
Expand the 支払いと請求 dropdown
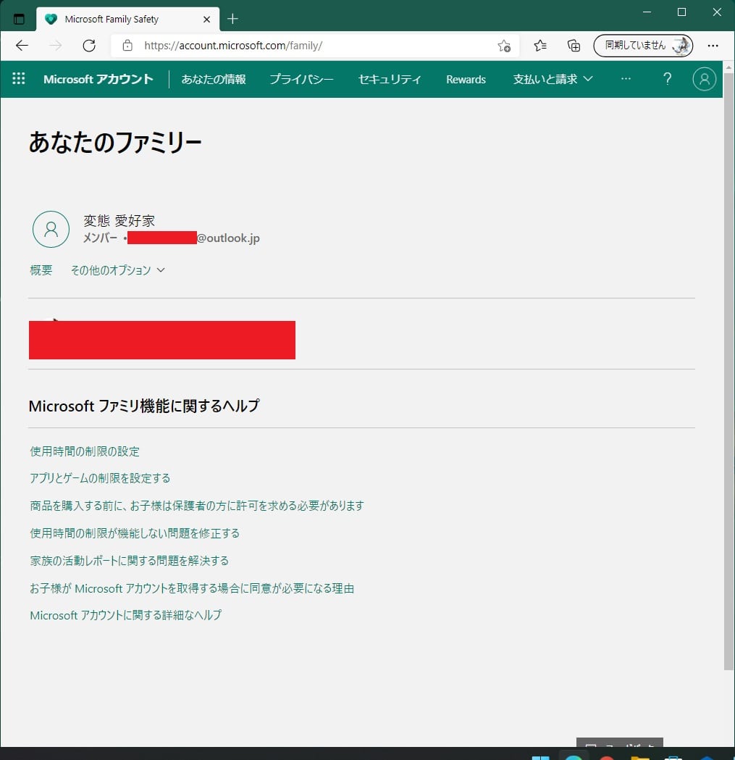(553, 79)
